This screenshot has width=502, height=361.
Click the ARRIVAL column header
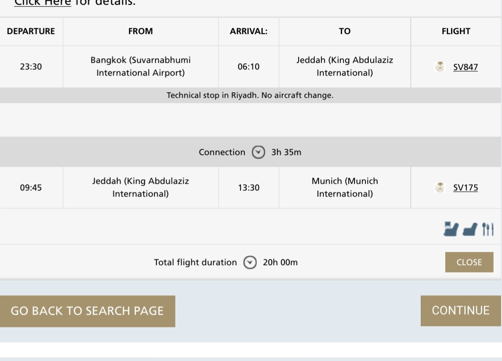point(249,31)
